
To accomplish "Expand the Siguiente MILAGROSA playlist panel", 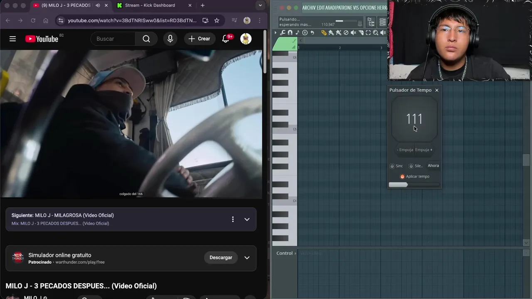I will tap(247, 219).
